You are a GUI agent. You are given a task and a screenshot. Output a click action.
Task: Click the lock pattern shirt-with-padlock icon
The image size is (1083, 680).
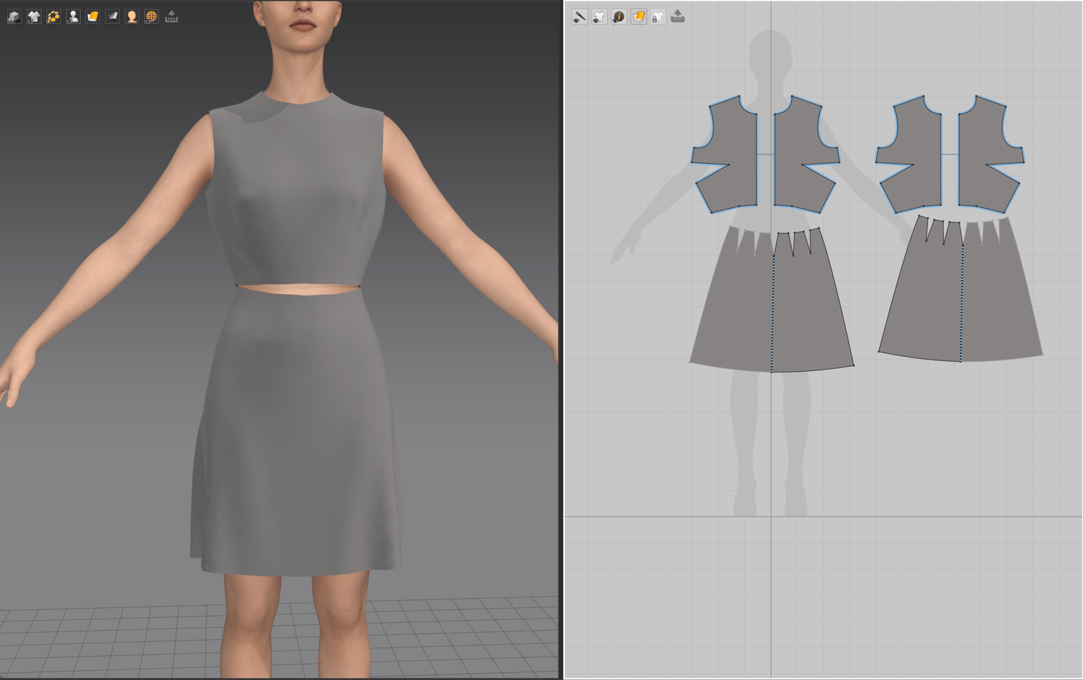(658, 16)
